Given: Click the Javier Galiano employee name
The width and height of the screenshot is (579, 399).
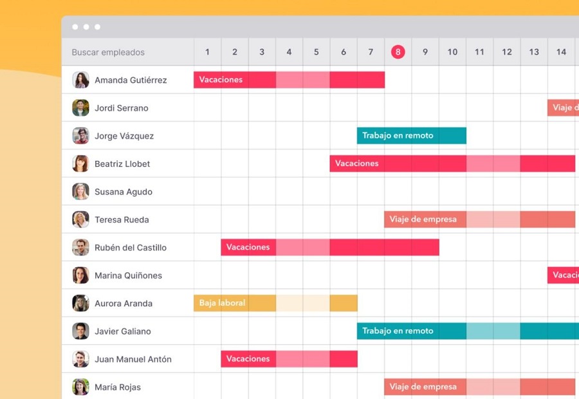Looking at the screenshot, I should [x=122, y=331].
